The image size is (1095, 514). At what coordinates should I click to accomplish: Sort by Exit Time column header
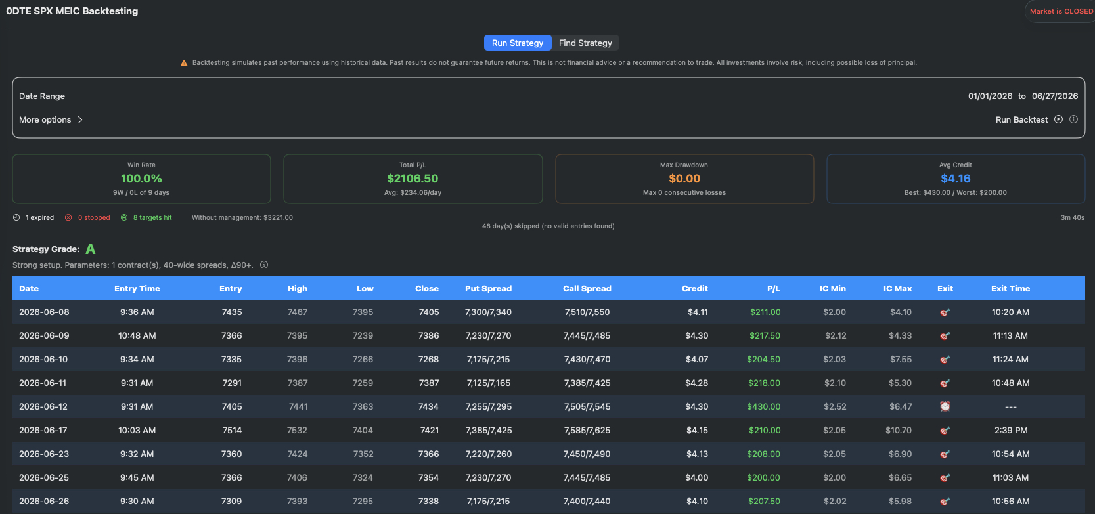point(1010,288)
